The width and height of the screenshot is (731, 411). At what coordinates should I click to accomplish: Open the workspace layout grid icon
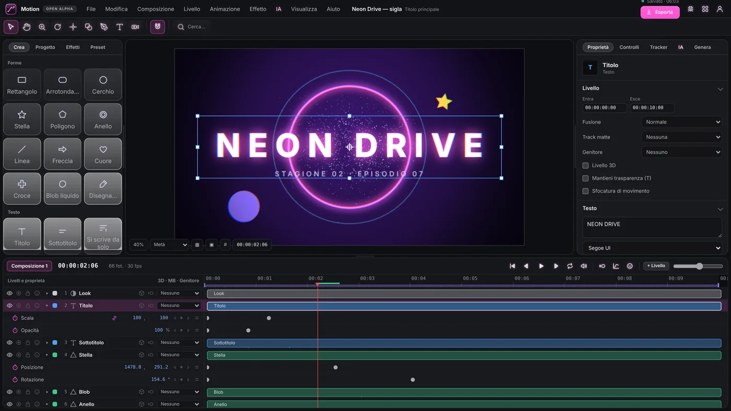click(x=705, y=9)
